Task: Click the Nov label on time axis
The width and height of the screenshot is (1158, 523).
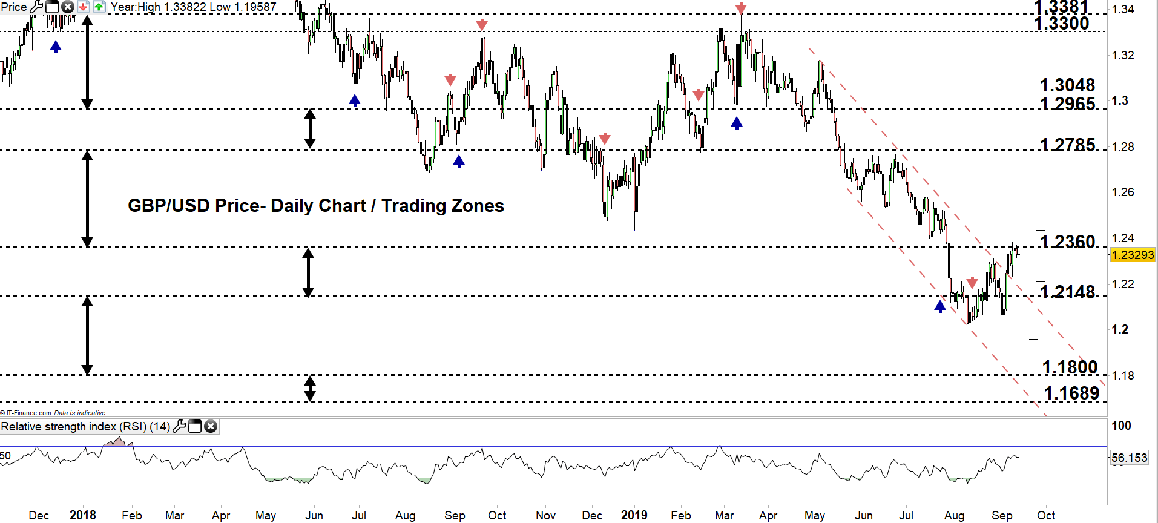Action: coord(545,515)
